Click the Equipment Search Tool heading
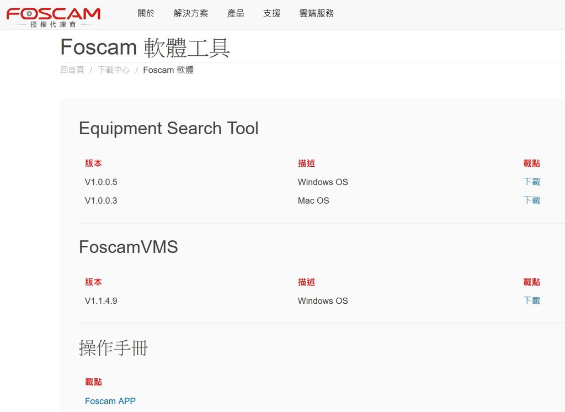This screenshot has height=412, width=565. coord(169,129)
